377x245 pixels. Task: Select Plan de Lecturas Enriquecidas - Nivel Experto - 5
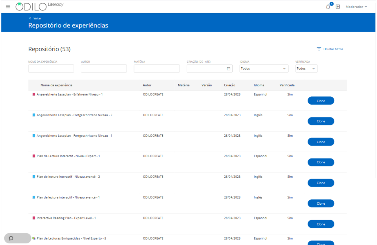click(71, 238)
